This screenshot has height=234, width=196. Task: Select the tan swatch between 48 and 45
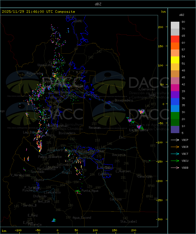175,74
